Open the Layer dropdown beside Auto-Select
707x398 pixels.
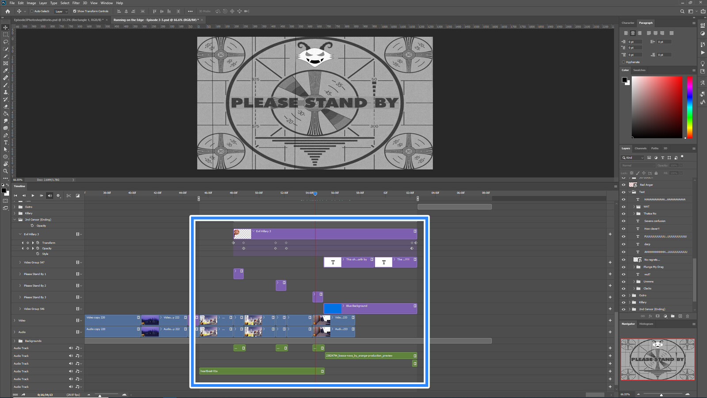[61, 11]
